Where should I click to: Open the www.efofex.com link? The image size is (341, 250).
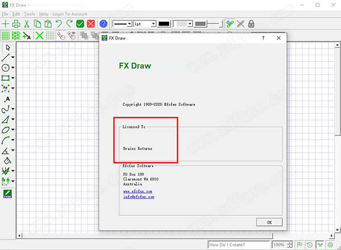[138, 191]
